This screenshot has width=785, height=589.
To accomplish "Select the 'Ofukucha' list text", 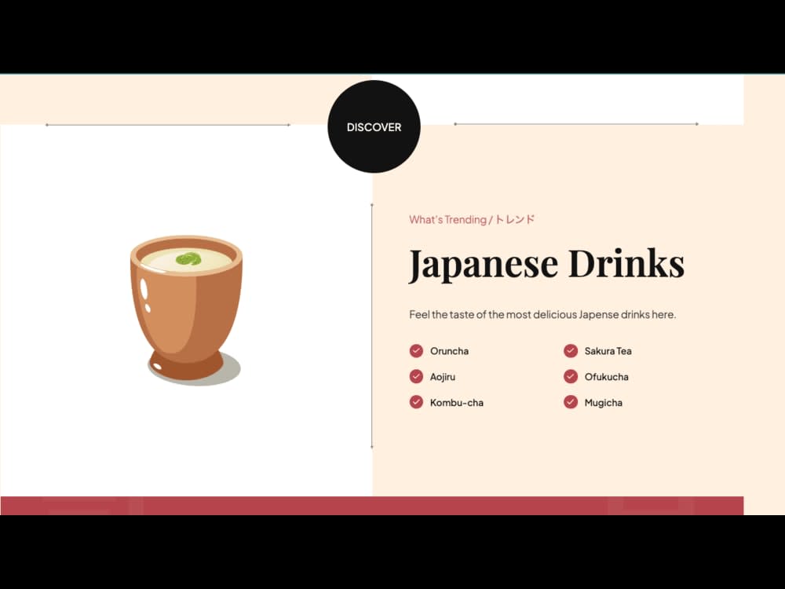I will coord(606,377).
